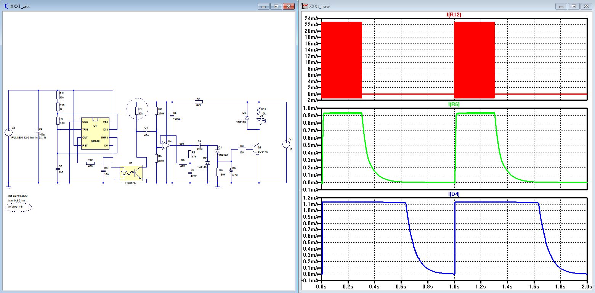
Task: Select resistor R12 470 symbol
Action: coord(90,163)
